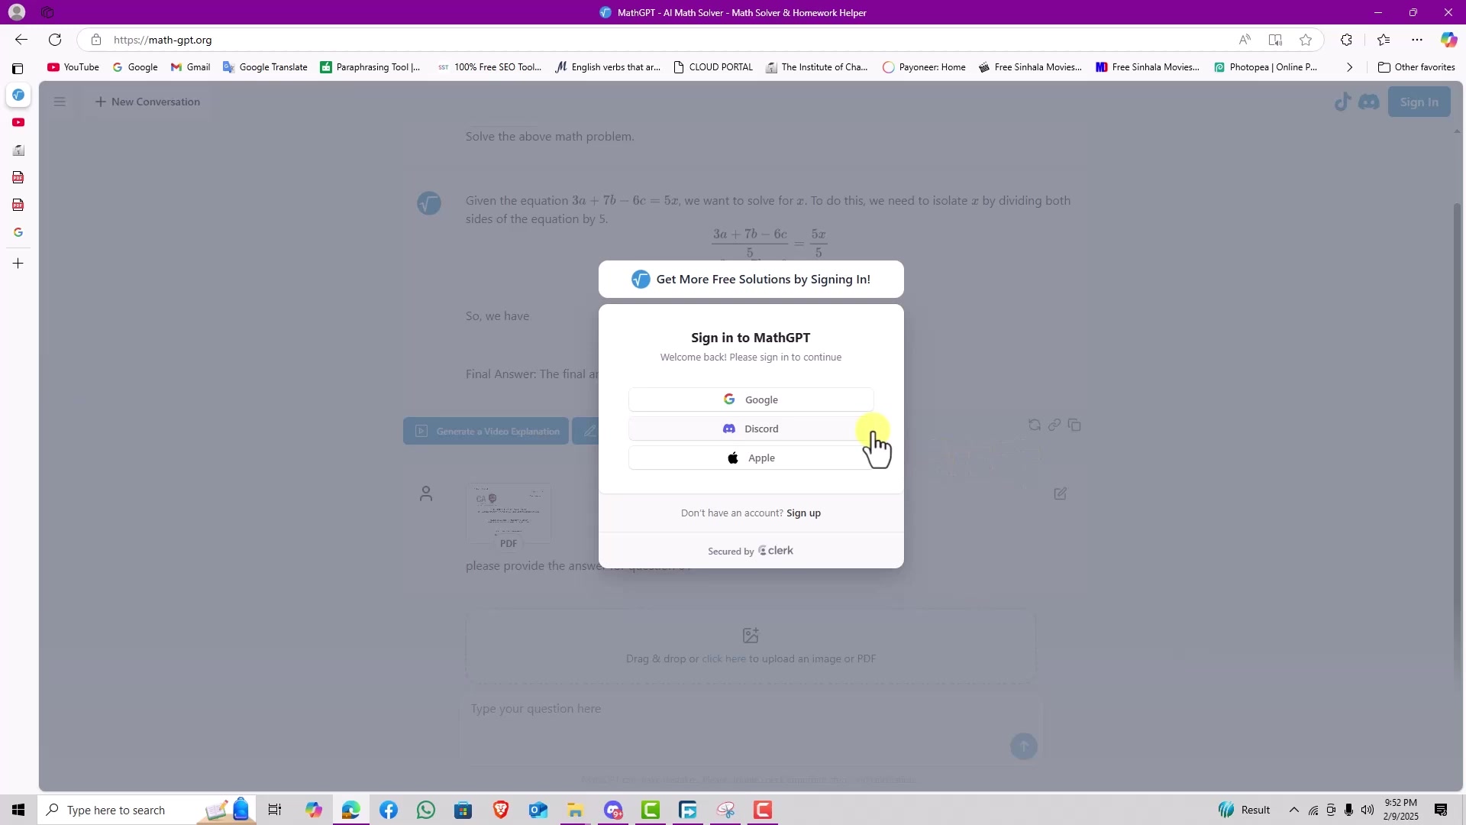The width and height of the screenshot is (1466, 825).
Task: Open volume control in tray
Action: click(1367, 810)
